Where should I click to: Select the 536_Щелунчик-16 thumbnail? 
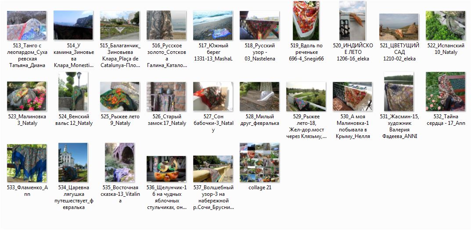coord(166,169)
